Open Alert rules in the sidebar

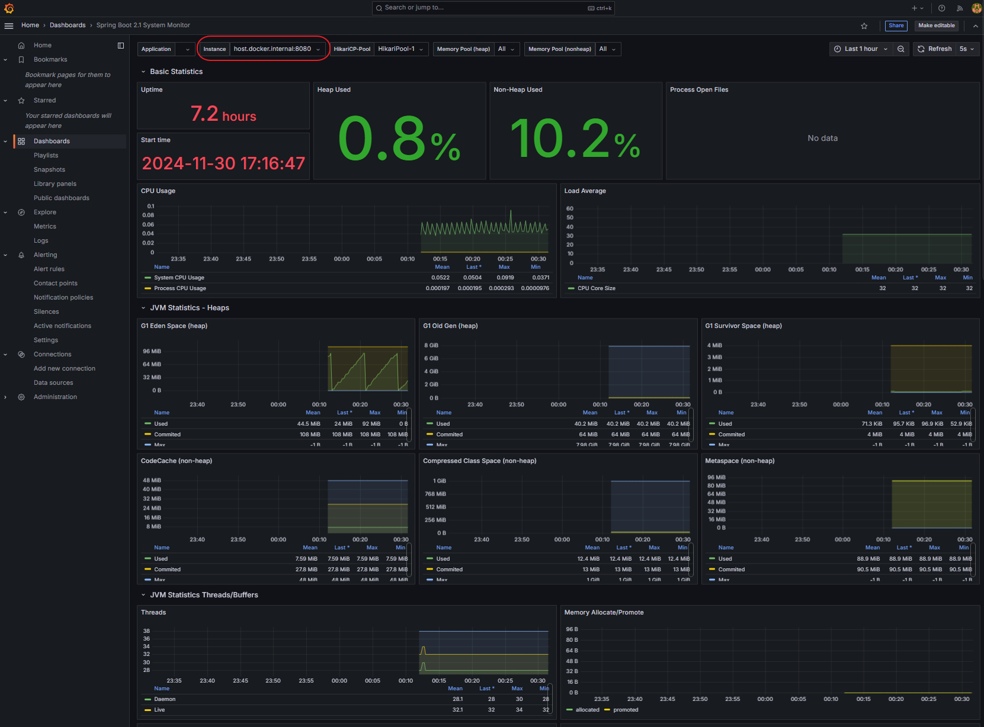click(x=49, y=269)
